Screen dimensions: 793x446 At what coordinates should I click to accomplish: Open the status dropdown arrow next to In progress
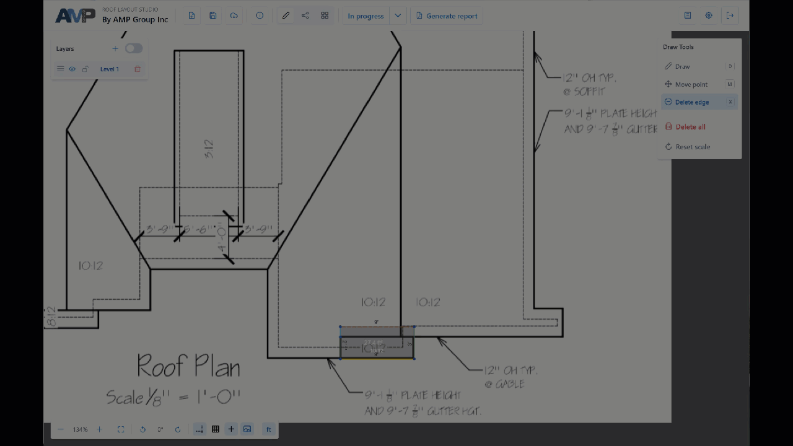tap(398, 15)
